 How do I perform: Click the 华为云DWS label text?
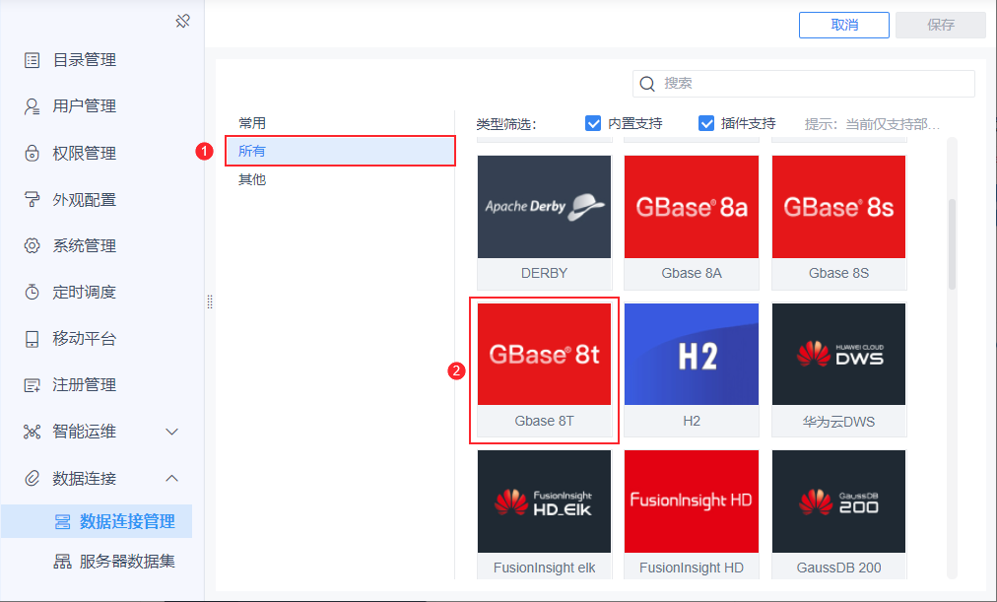pyautogui.click(x=838, y=422)
